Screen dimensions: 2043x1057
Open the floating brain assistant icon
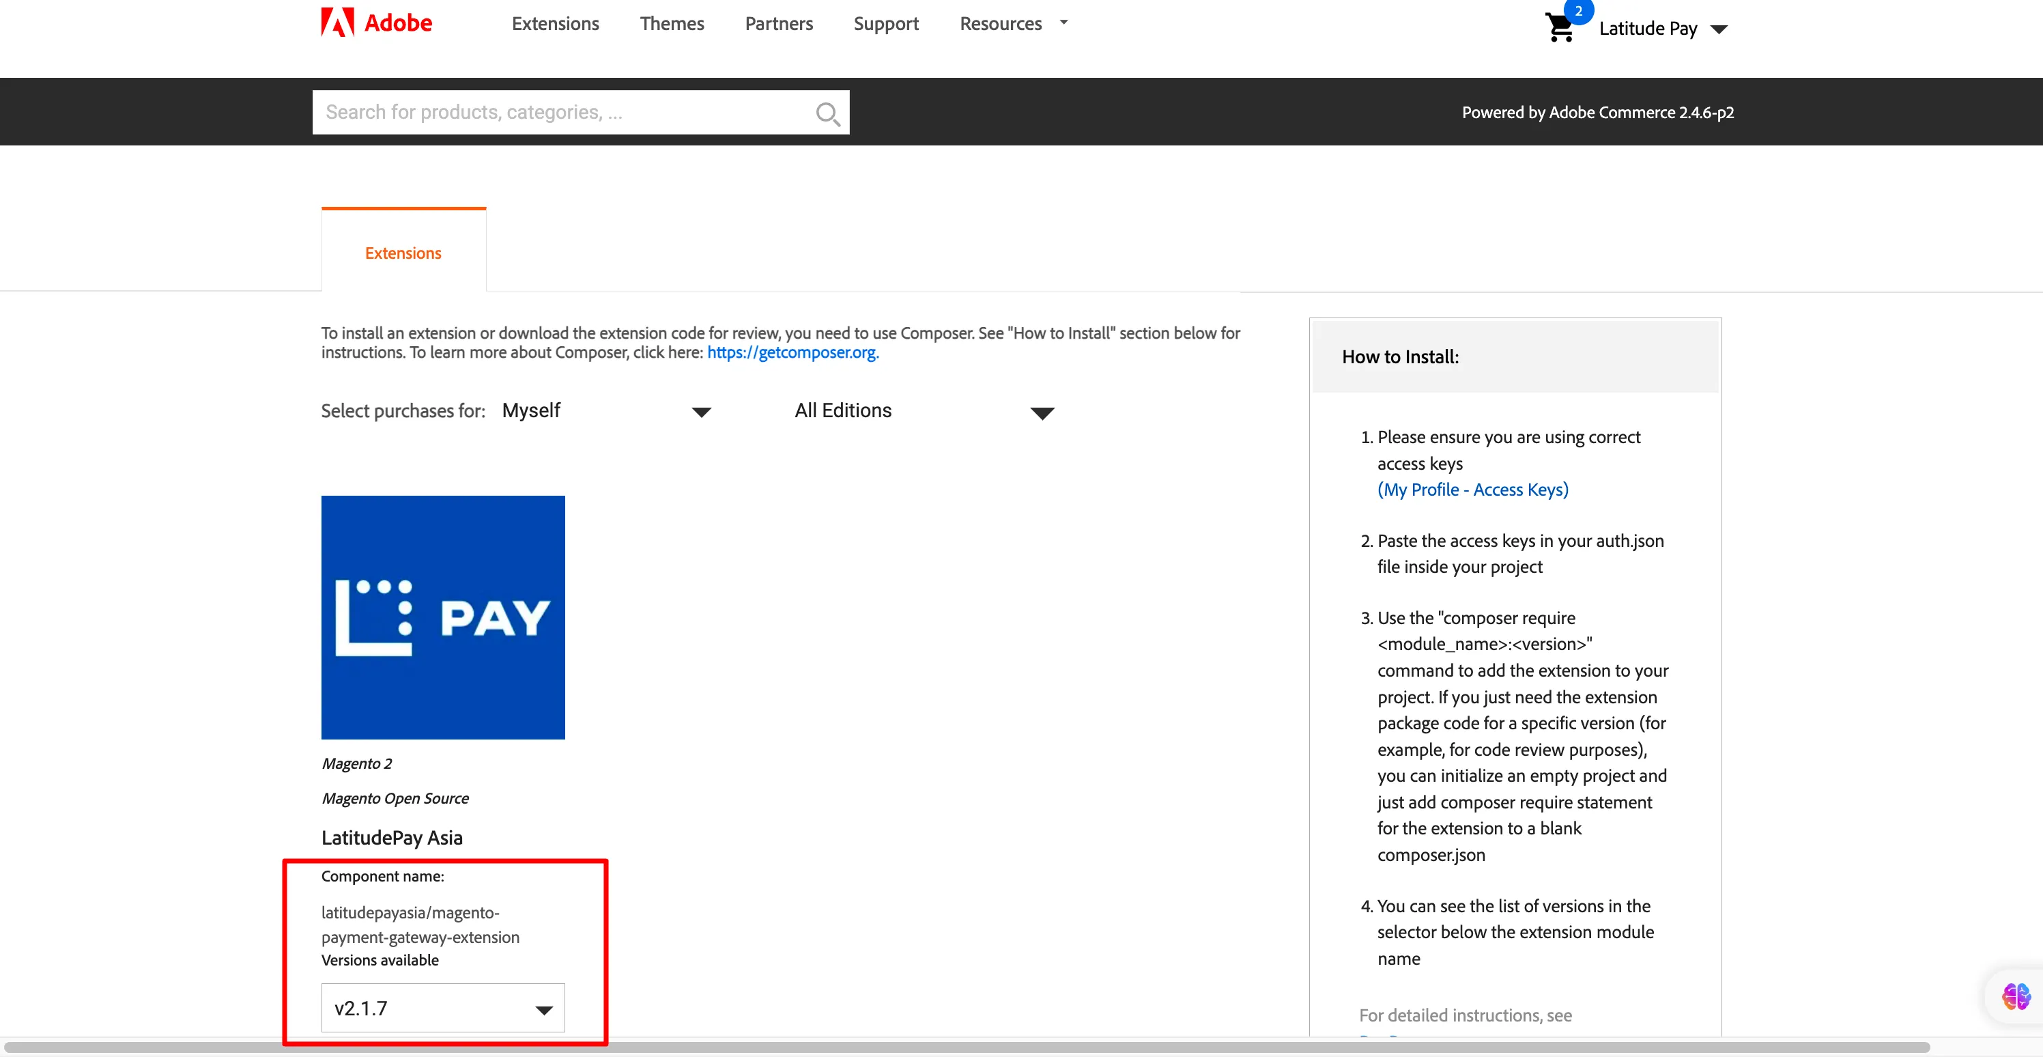click(2015, 996)
